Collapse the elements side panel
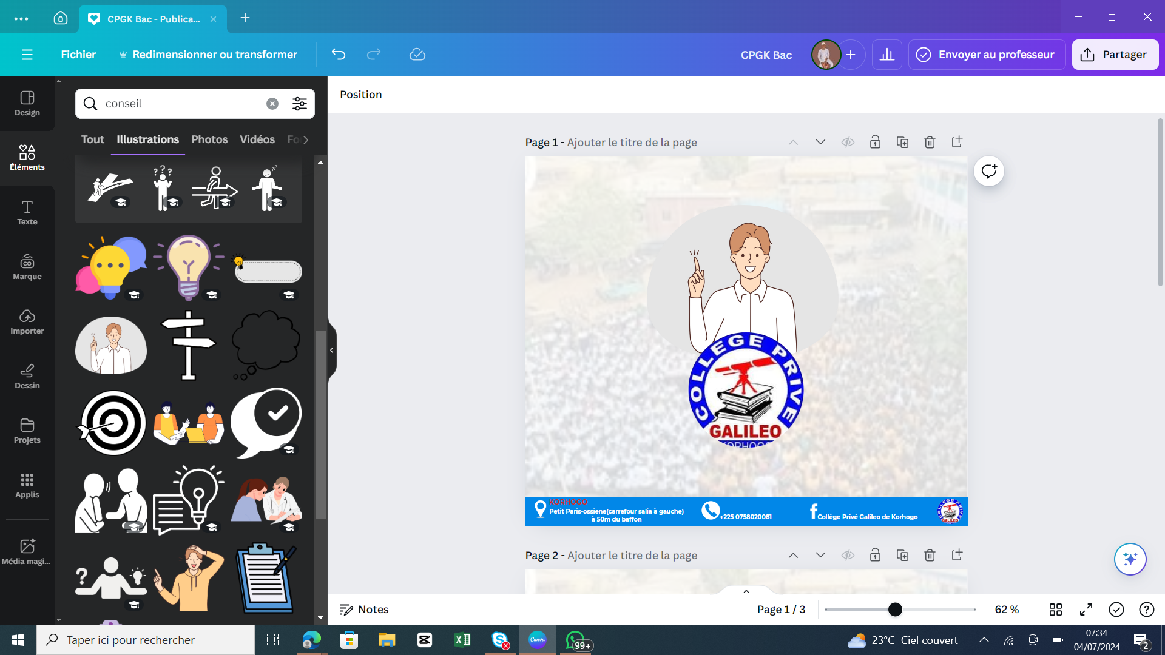Viewport: 1165px width, 655px height. (x=331, y=351)
